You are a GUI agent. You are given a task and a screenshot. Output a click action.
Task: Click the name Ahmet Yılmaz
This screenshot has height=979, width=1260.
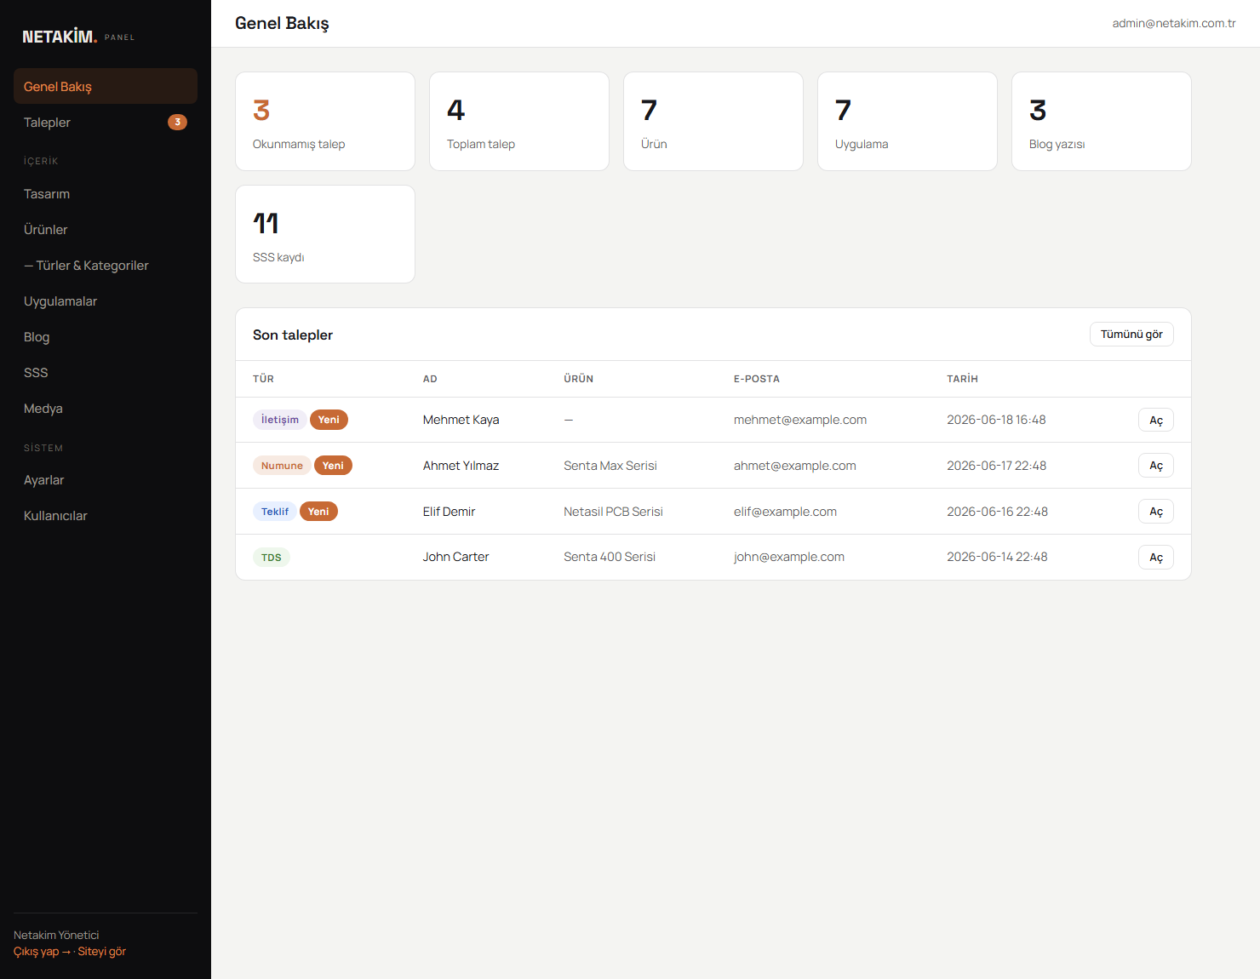[461, 466]
